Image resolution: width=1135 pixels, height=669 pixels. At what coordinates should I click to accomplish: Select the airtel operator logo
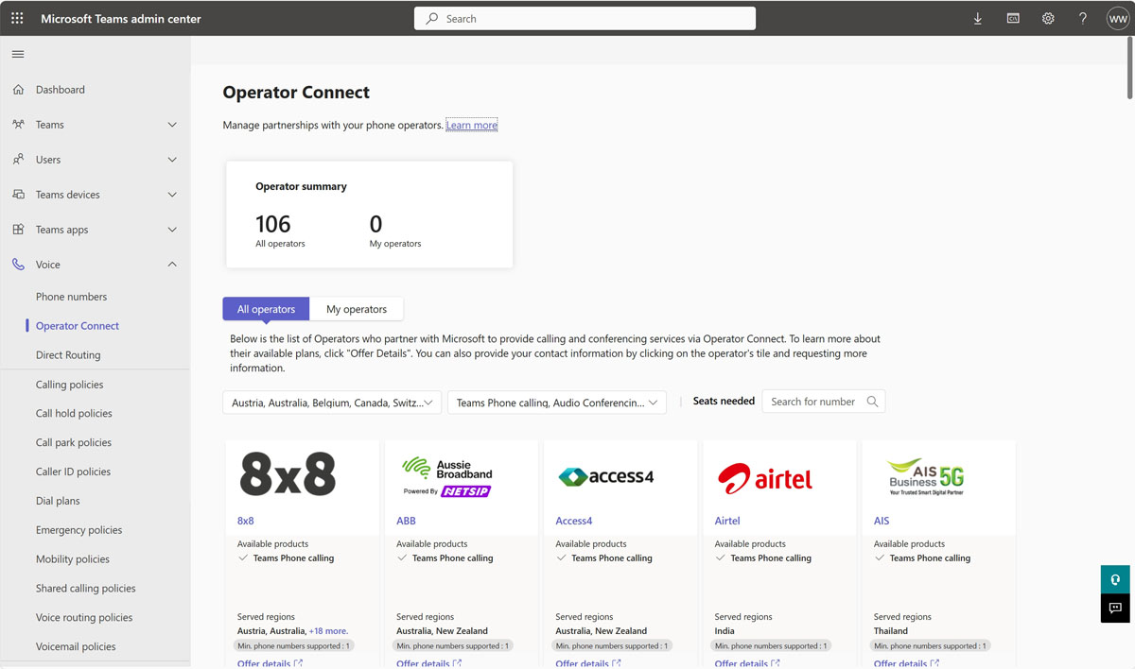[765, 479]
